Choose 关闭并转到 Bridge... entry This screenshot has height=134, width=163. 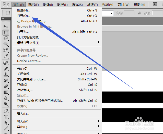click(x=57, y=79)
